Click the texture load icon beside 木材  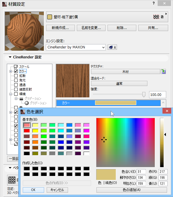point(163,71)
